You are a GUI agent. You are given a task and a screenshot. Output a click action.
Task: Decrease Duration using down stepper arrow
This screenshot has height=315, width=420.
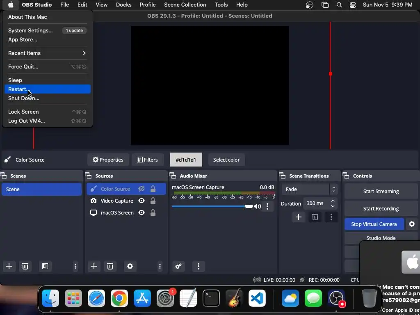coord(333,206)
